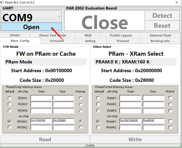Uncheck the IROM1 default checkbox
The height and width of the screenshot is (148, 182).
tap(10, 122)
